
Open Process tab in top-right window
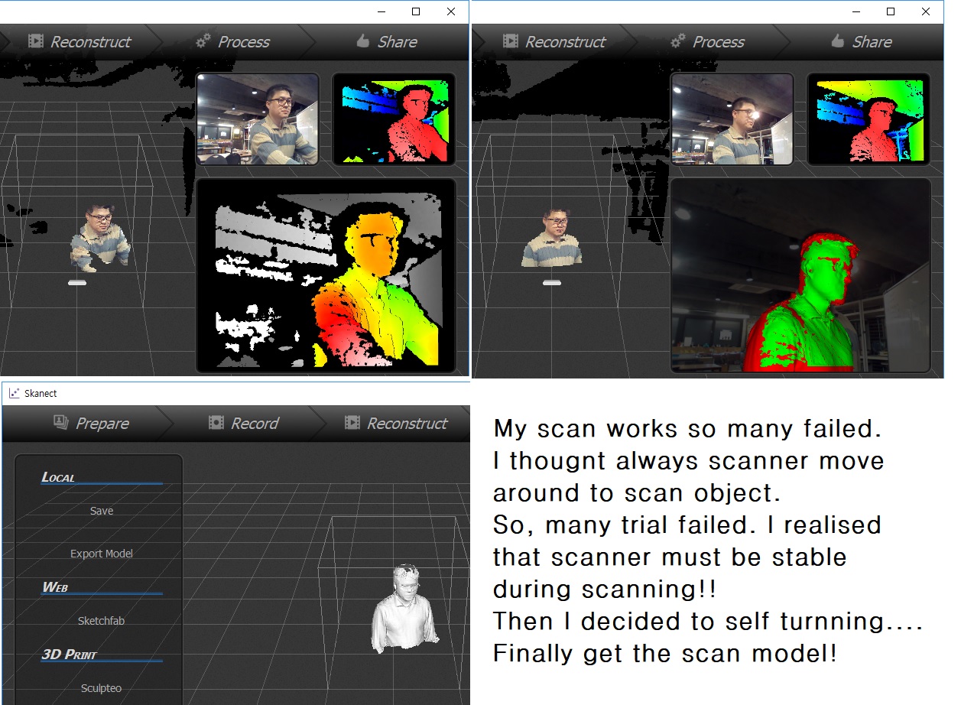707,41
